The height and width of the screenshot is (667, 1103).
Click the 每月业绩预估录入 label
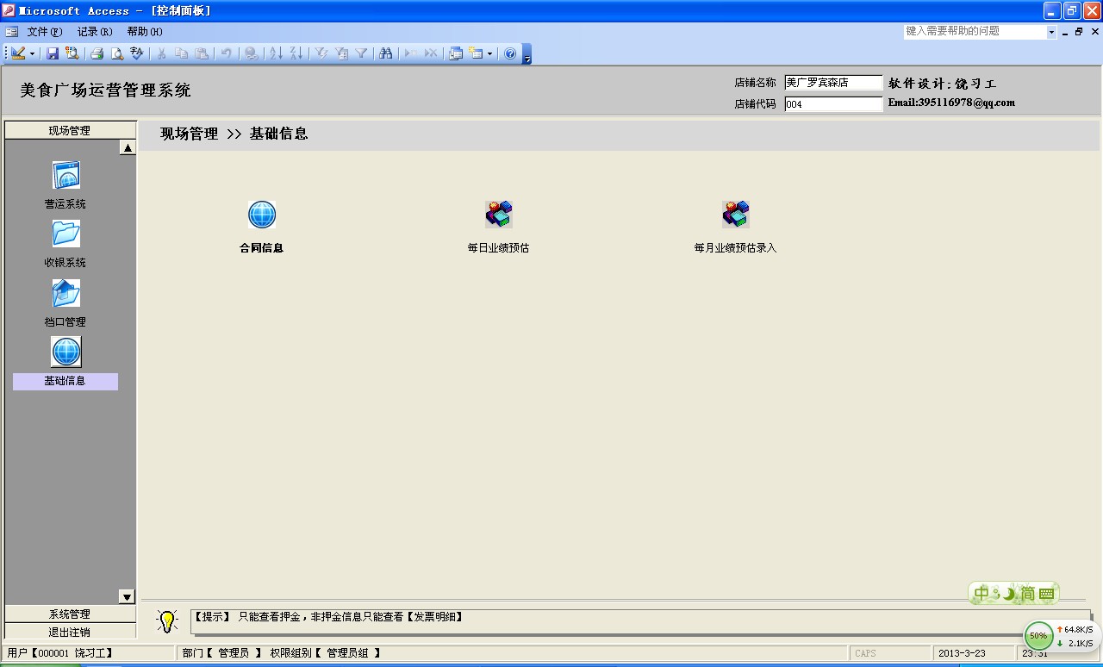736,248
